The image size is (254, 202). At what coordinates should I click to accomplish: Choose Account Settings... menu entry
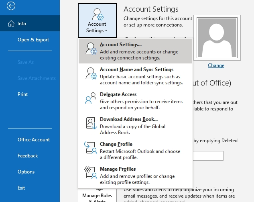(x=135, y=51)
